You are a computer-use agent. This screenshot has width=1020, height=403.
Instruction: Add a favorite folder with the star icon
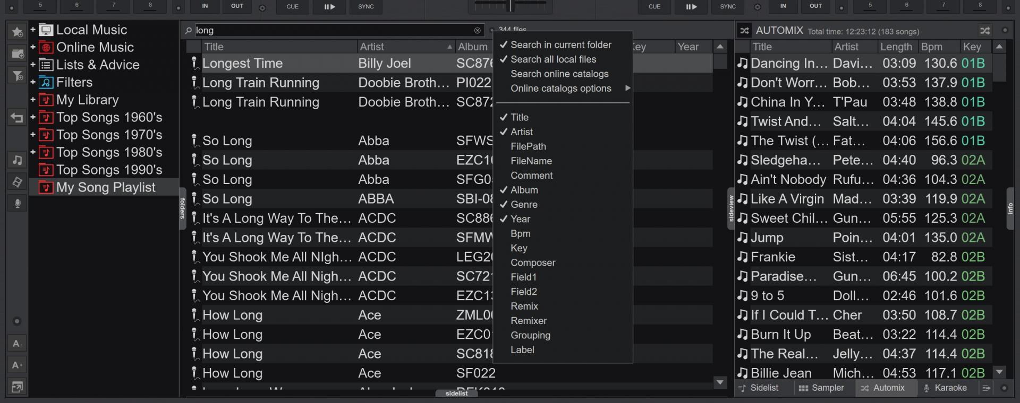(17, 32)
